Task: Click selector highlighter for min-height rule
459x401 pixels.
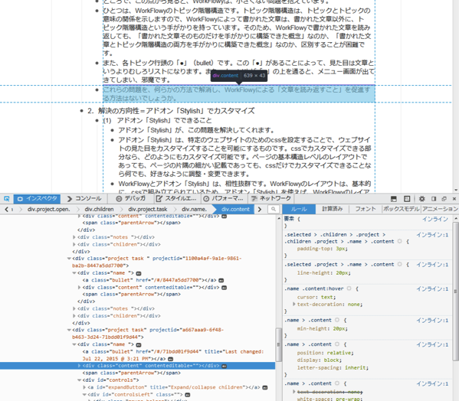Action: 337,320
